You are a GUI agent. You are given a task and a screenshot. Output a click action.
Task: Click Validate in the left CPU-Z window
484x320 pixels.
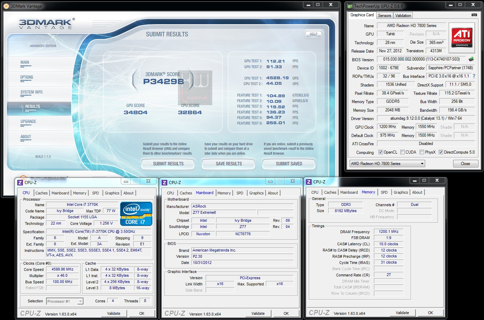click(x=114, y=313)
